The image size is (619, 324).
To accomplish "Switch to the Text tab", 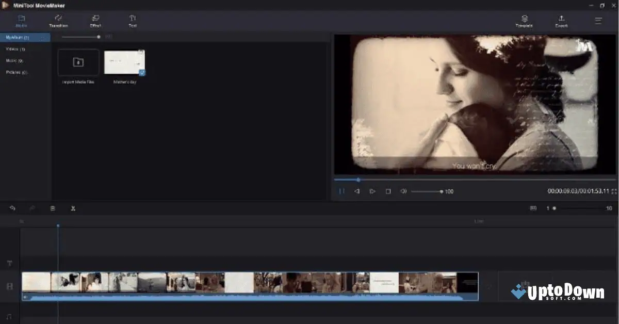I will [x=132, y=21].
